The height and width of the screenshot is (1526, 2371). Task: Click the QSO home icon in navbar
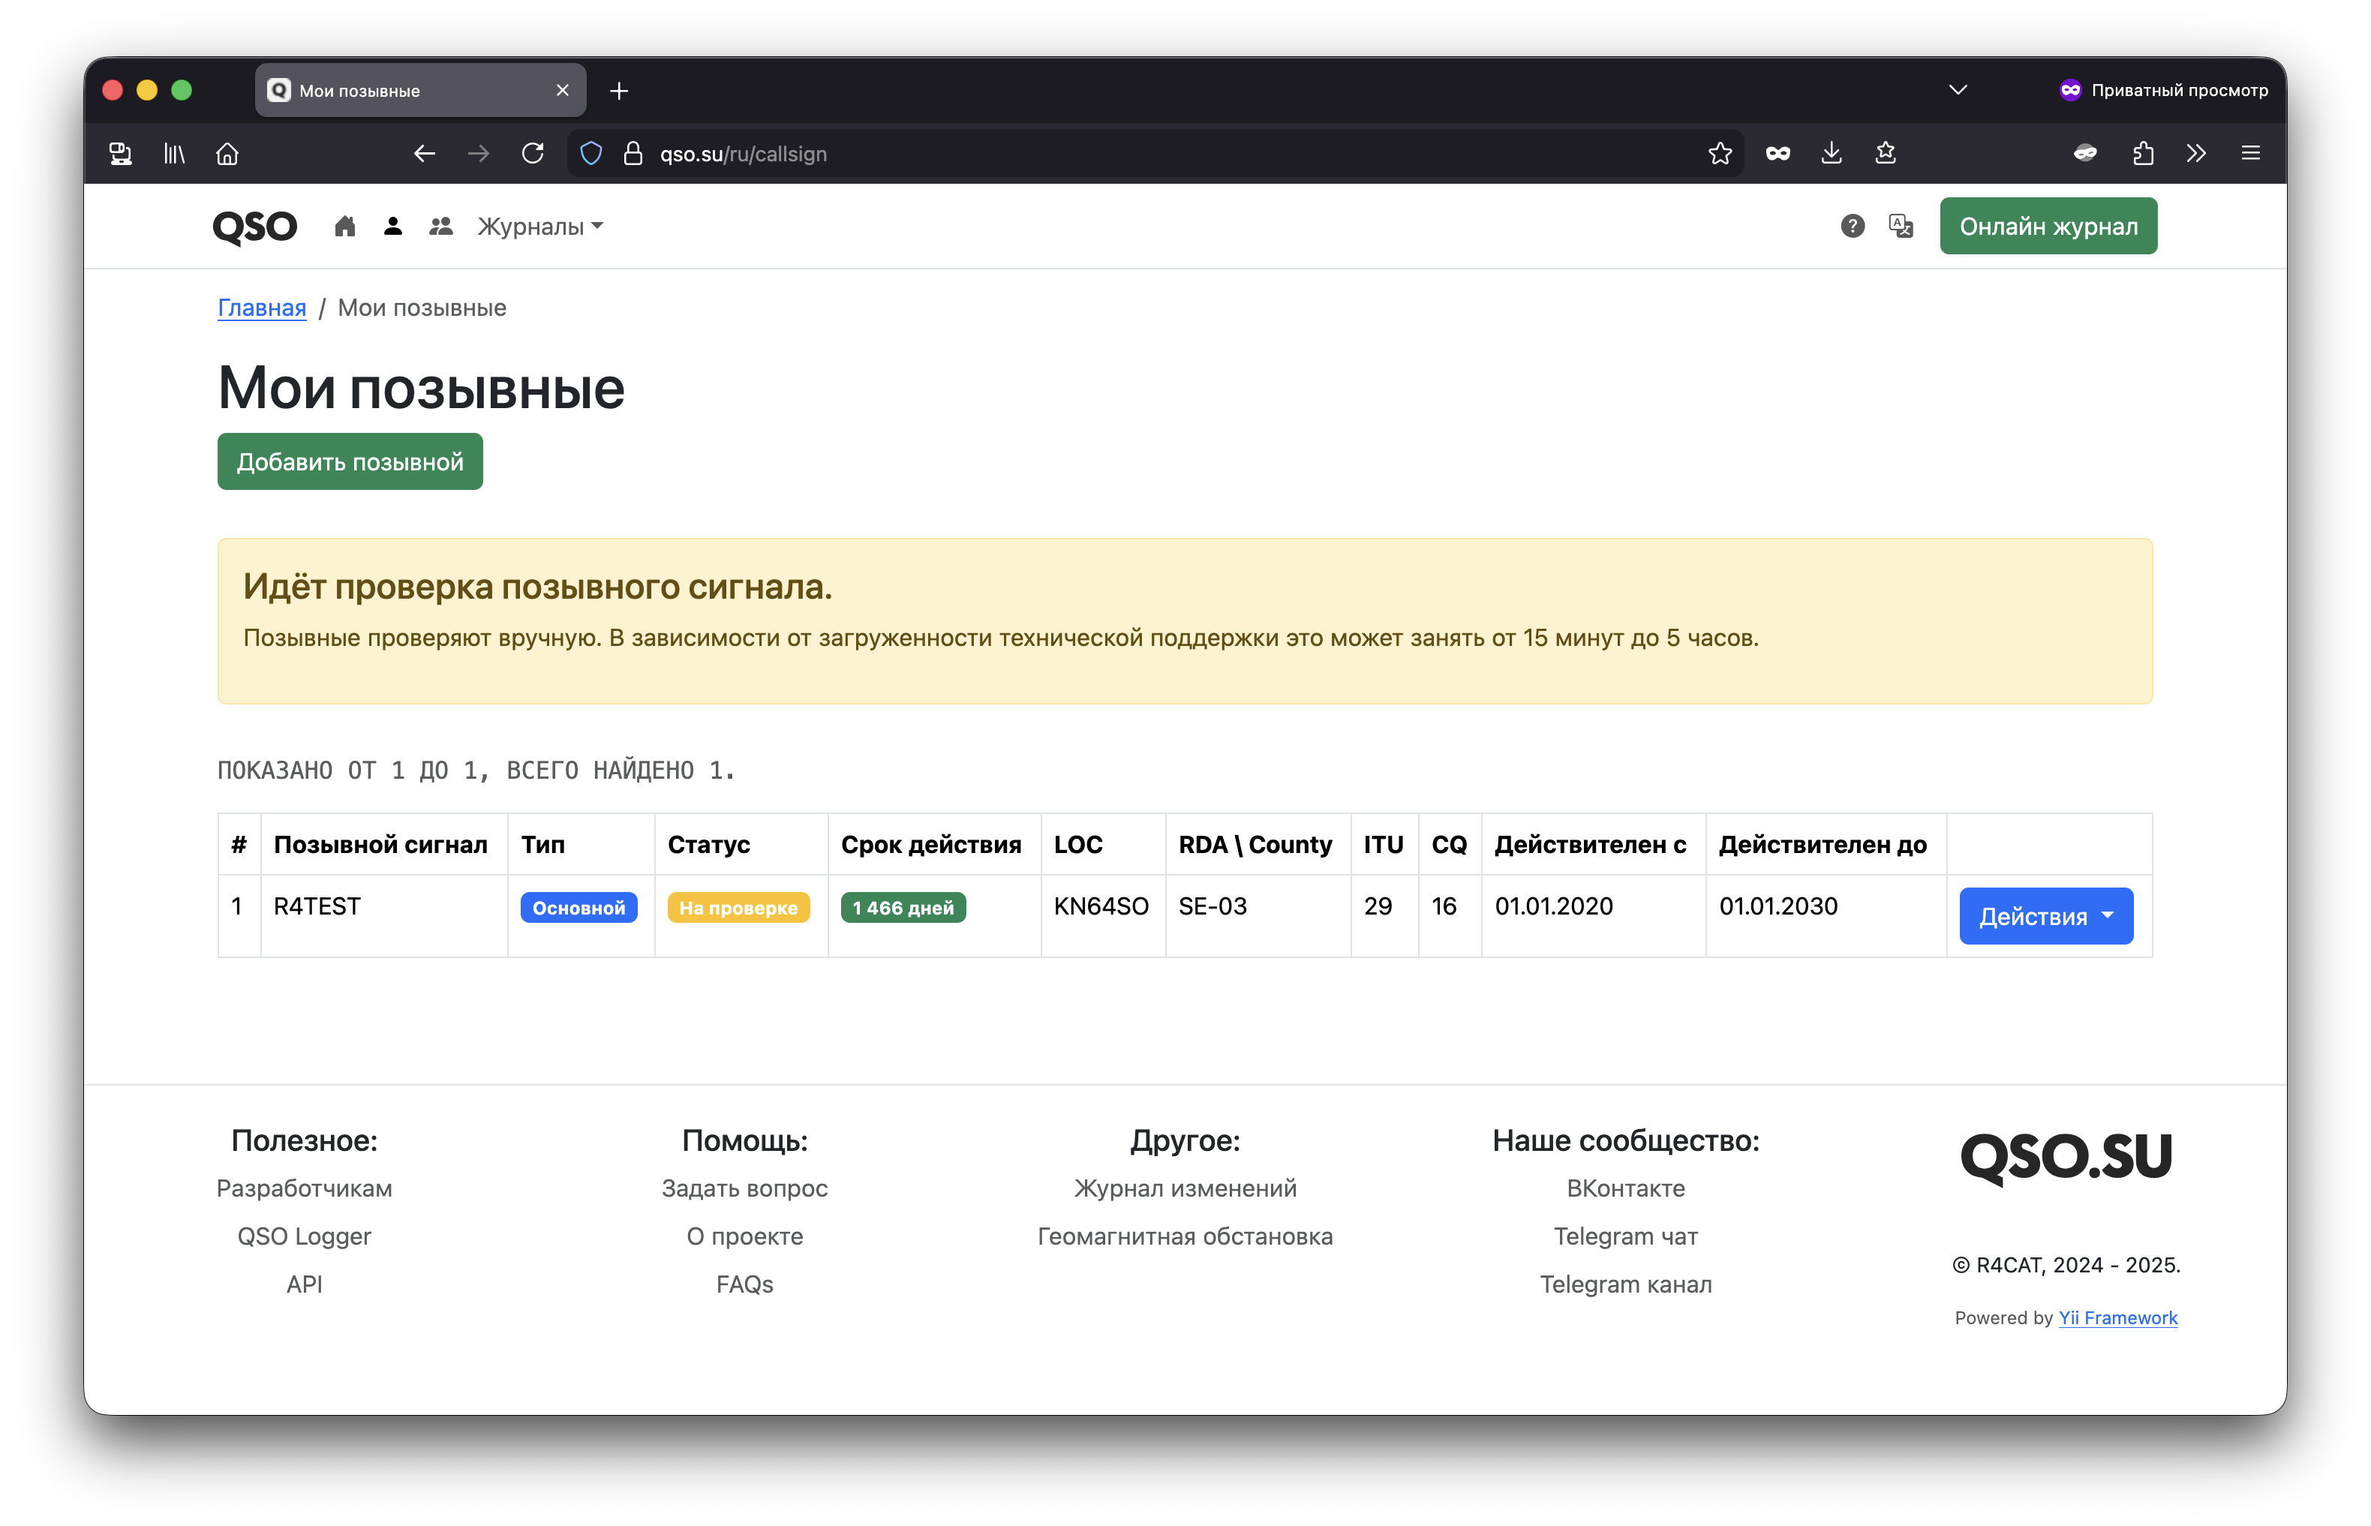[345, 227]
